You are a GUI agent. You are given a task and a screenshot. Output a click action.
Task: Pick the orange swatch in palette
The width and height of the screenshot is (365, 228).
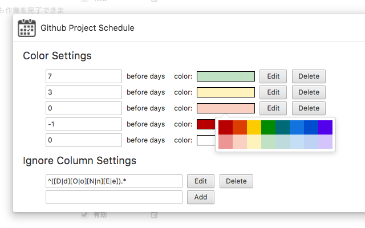(x=240, y=127)
